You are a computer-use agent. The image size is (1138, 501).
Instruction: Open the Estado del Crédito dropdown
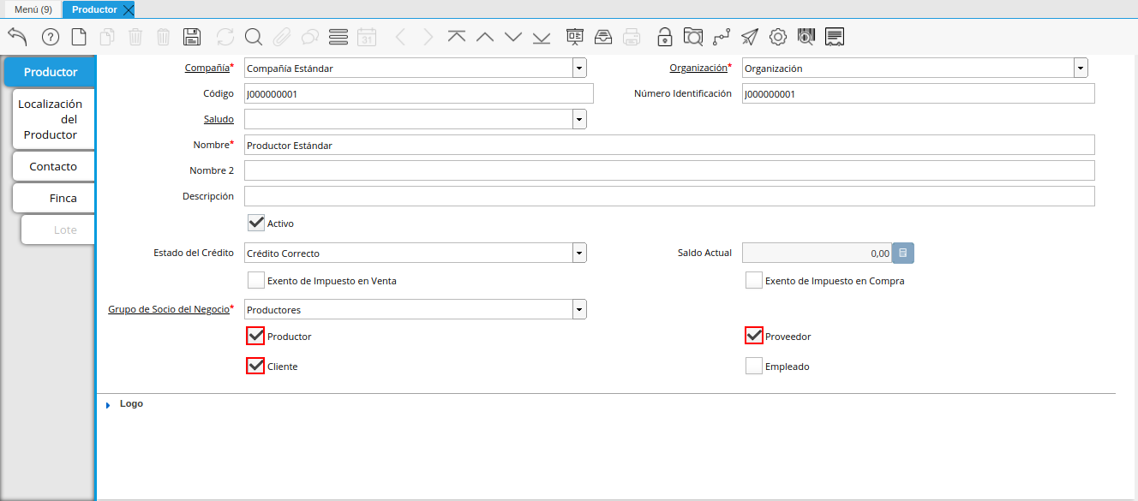[x=579, y=253]
